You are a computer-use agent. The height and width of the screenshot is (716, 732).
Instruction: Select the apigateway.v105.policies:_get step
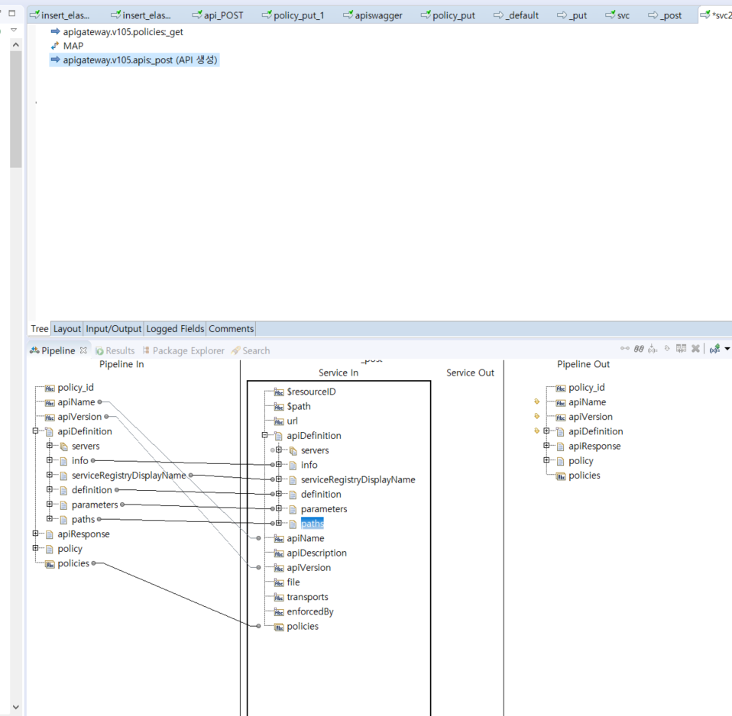122,32
